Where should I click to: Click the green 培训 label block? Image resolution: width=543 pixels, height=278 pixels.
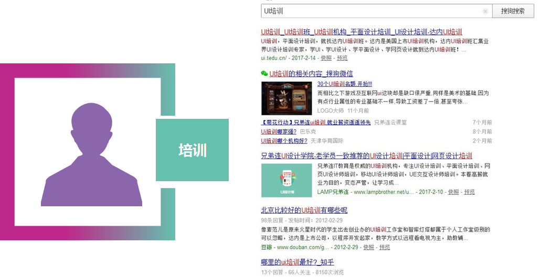tap(192, 150)
